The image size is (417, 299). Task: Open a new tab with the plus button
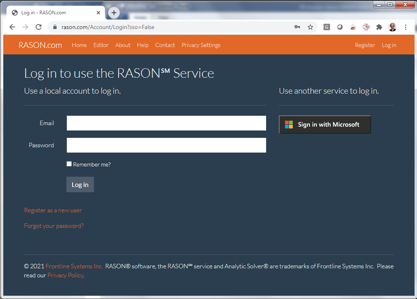point(114,12)
